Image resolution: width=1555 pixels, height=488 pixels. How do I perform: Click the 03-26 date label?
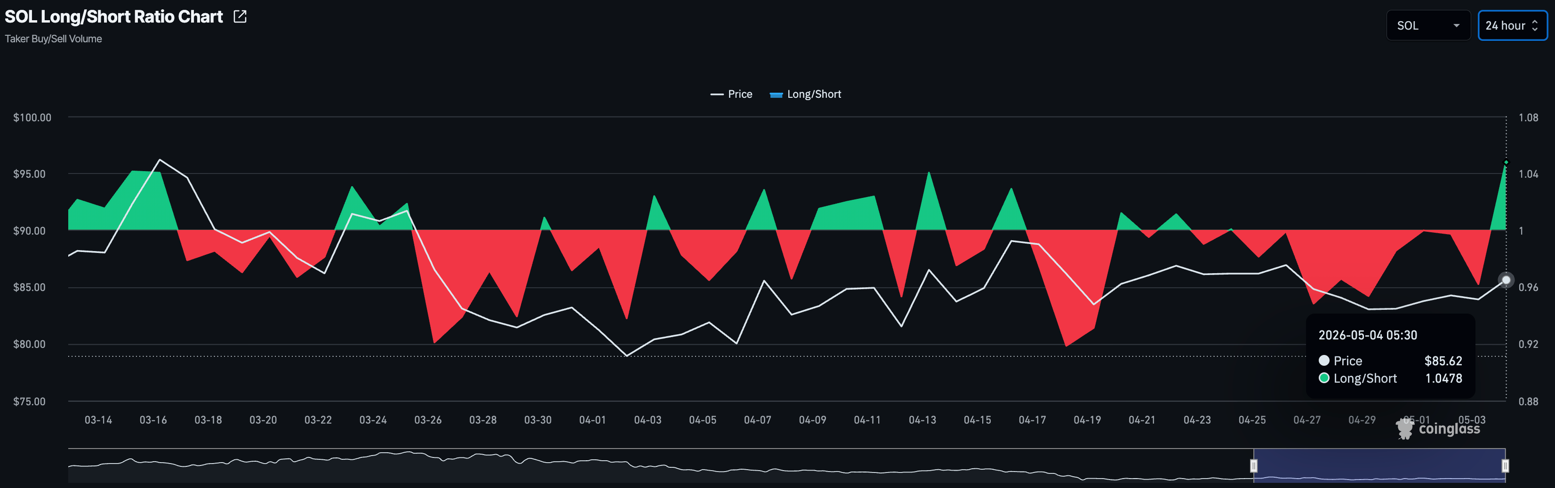(428, 420)
